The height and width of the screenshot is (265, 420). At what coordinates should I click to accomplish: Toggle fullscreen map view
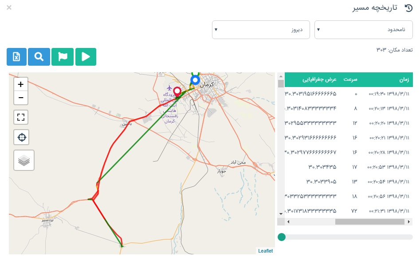tap(21, 118)
